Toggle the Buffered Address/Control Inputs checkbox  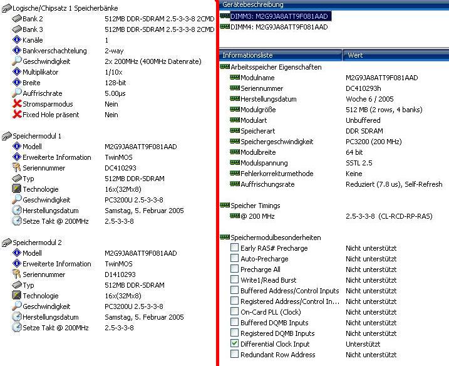click(235, 290)
